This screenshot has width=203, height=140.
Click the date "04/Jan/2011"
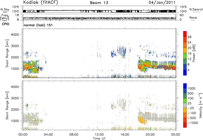tap(162, 3)
